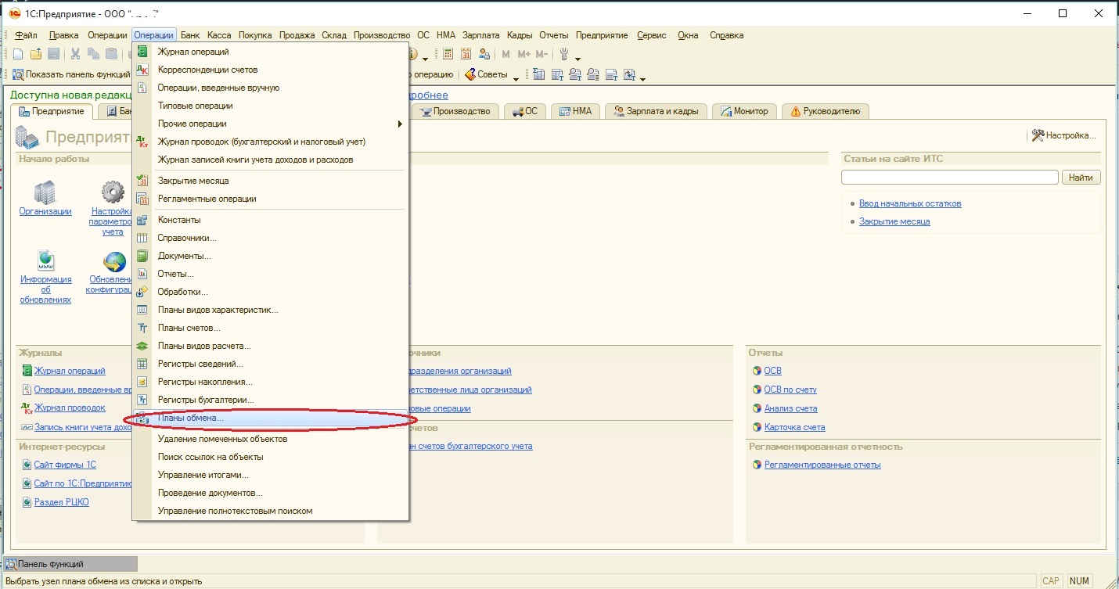Open the wrench icon dropdown arrow
The height and width of the screenshot is (589, 1119).
(x=578, y=58)
